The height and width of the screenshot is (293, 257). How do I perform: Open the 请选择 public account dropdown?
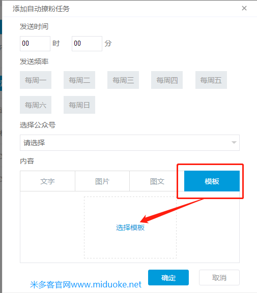pyautogui.click(x=130, y=143)
